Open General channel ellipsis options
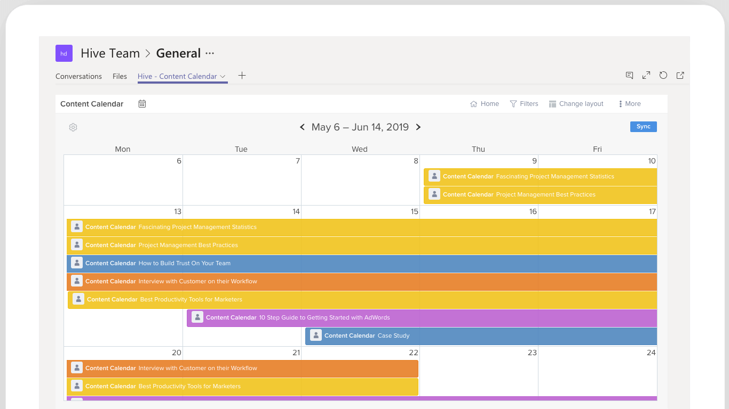729x409 pixels. coord(210,53)
